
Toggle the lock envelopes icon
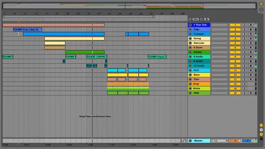(x=207, y=19)
